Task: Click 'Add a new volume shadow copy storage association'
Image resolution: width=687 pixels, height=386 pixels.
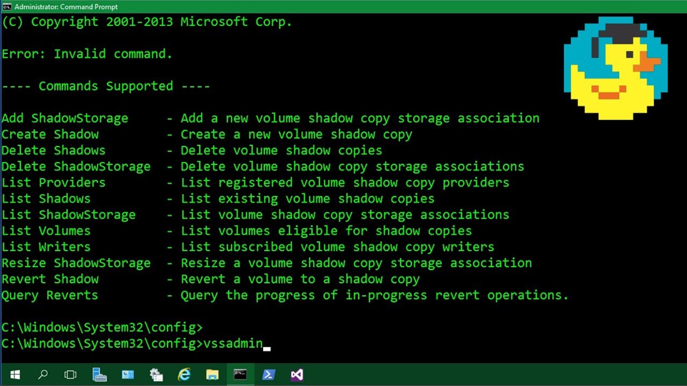Action: [x=360, y=118]
